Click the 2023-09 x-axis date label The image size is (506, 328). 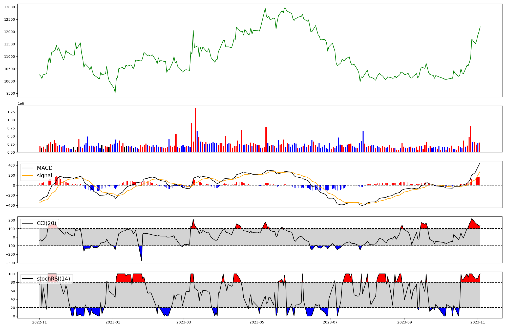point(405,322)
